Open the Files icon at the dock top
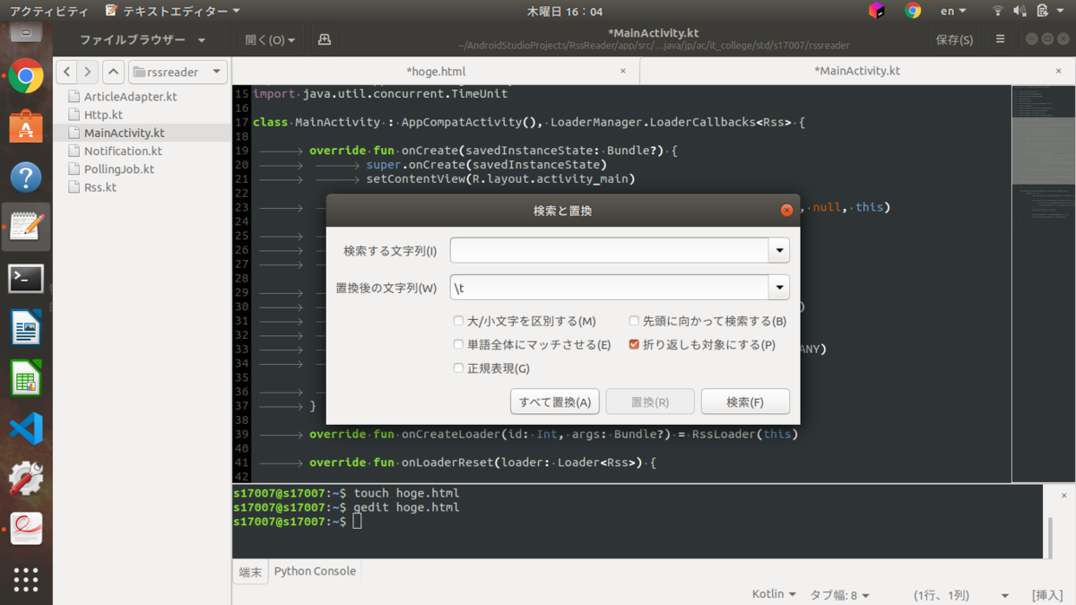The image size is (1076, 605). pos(26,34)
